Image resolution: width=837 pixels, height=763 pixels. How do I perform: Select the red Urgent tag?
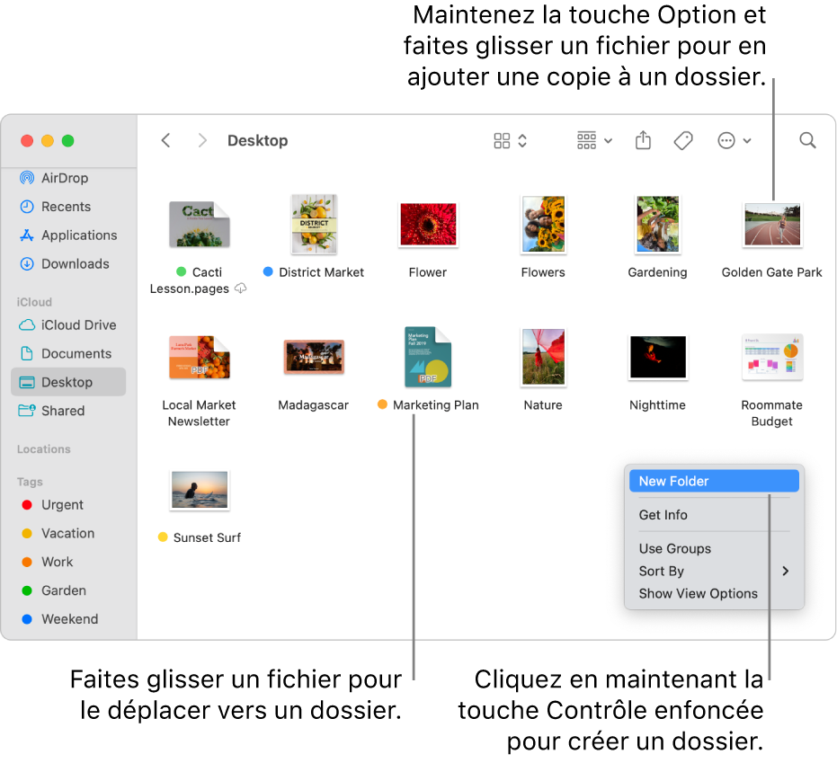52,505
